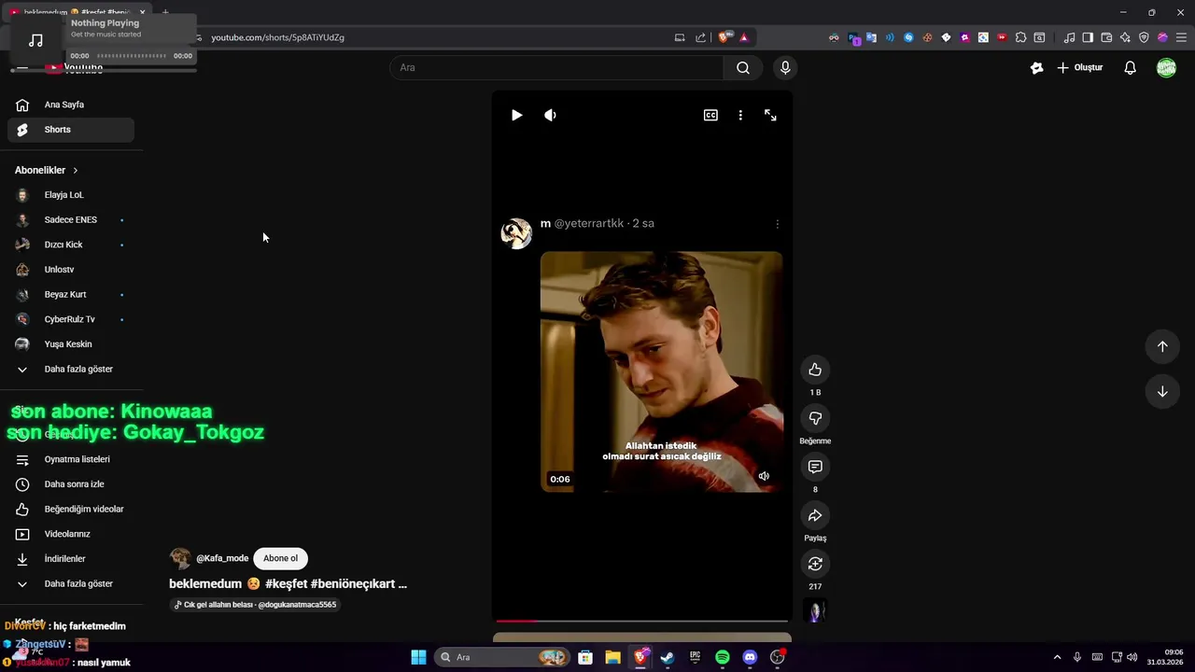The image size is (1195, 672).
Task: Click the #keşfet hashtag in title
Action: (285, 583)
